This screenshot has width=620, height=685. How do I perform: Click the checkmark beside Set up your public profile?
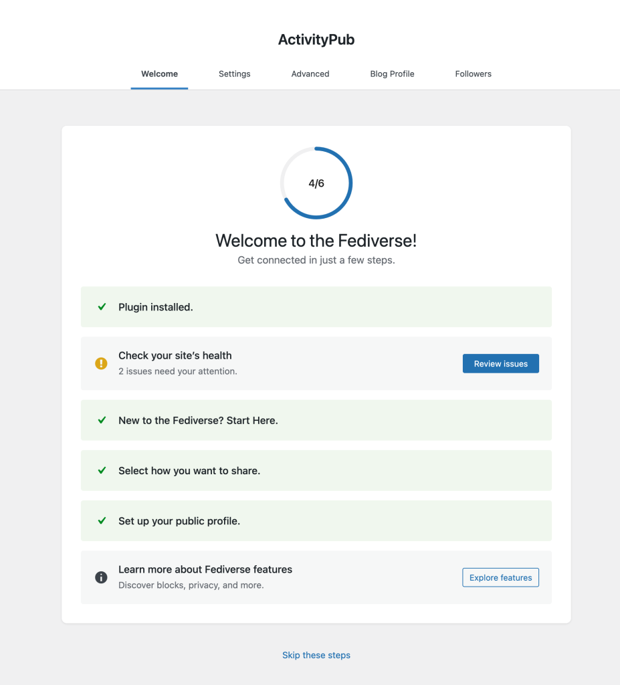[x=102, y=520]
